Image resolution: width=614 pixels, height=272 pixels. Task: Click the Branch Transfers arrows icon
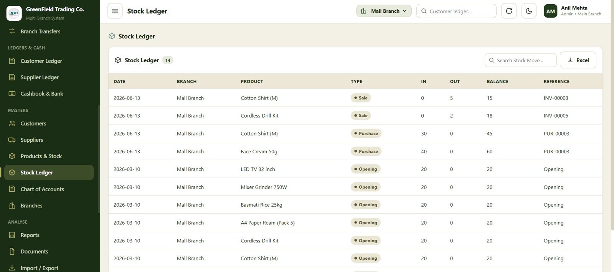(x=12, y=31)
